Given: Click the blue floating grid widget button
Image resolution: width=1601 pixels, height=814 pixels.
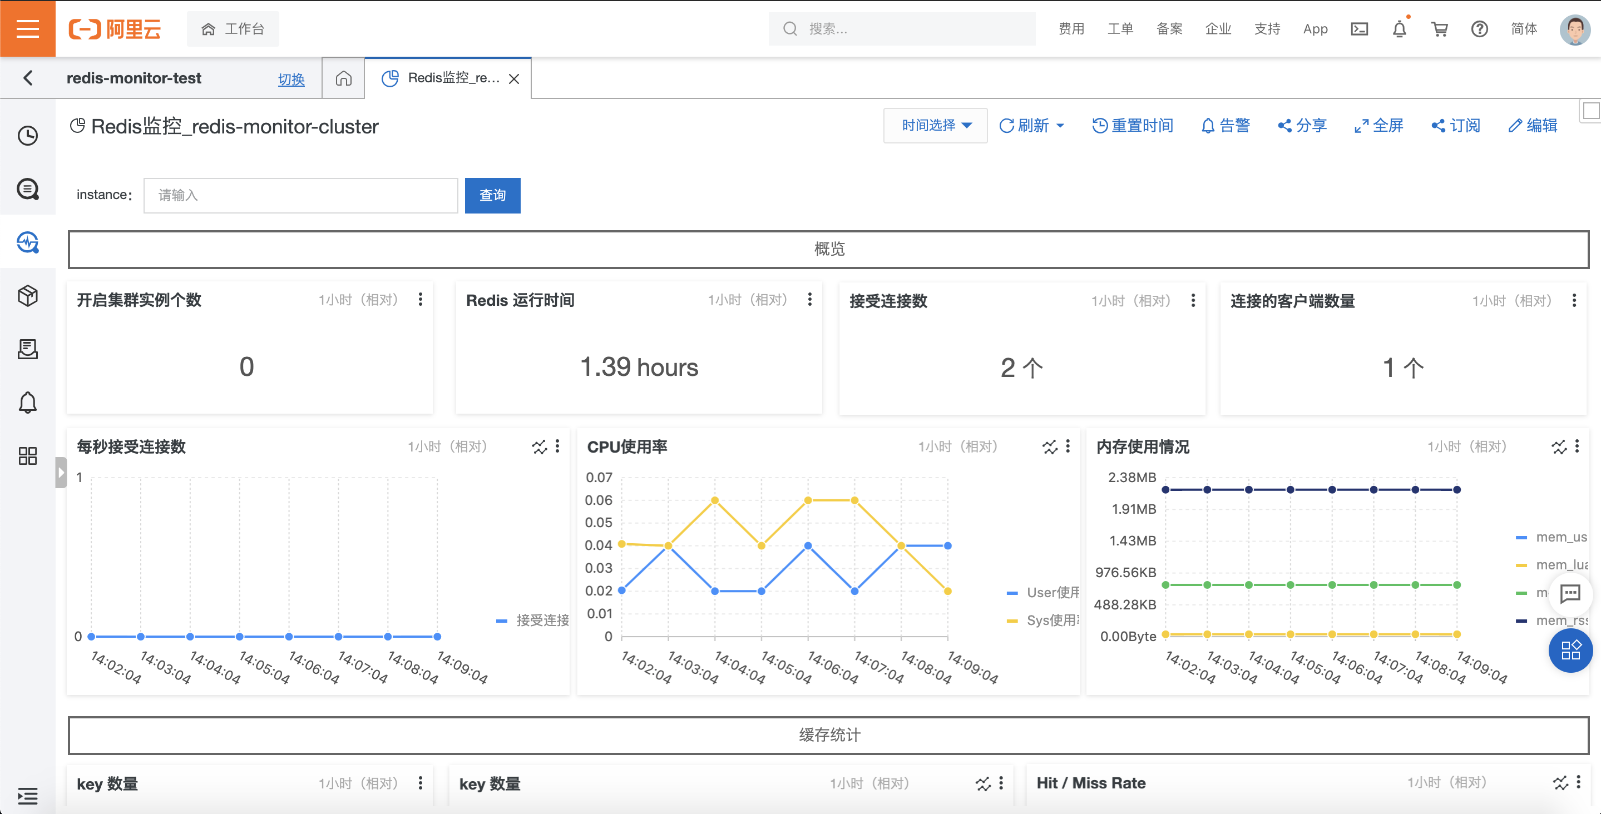Looking at the screenshot, I should point(1570,650).
